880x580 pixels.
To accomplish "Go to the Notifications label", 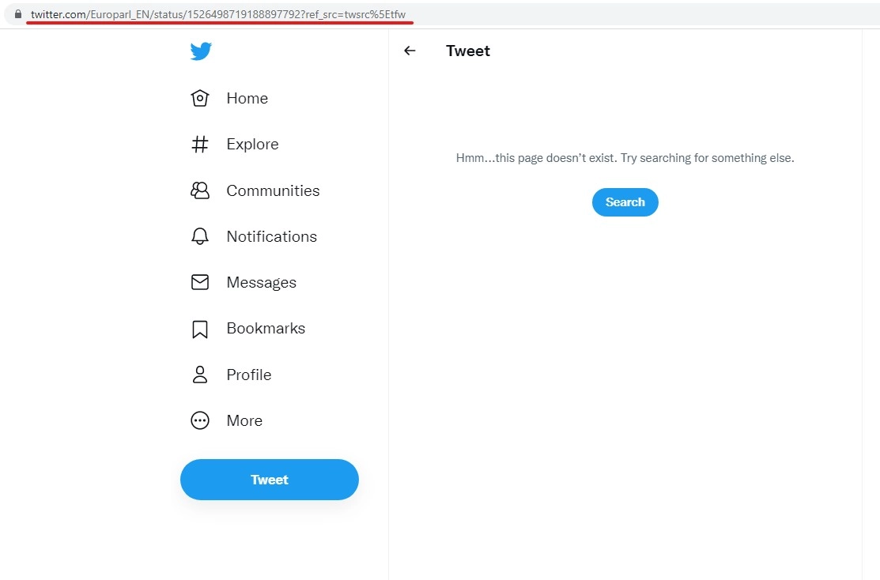I will pyautogui.click(x=272, y=237).
